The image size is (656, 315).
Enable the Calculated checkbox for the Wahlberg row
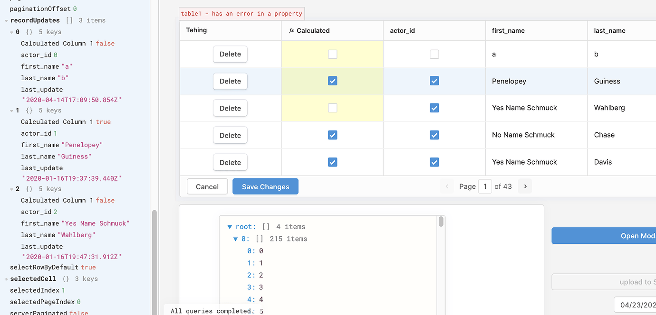tap(332, 108)
